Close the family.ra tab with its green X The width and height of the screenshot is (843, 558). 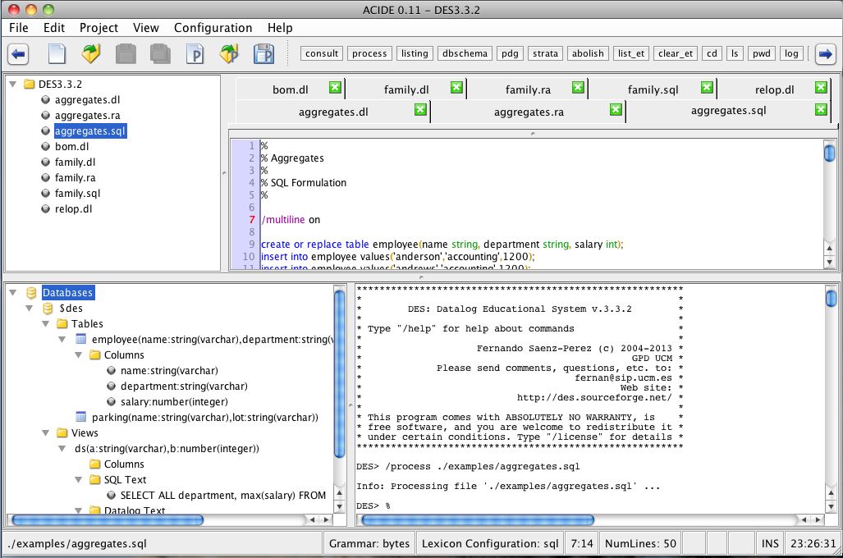pos(578,87)
